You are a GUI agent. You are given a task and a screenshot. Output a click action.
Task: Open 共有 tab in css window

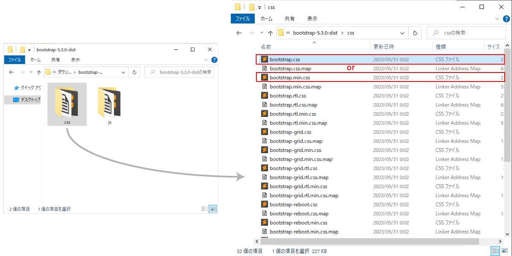point(289,19)
